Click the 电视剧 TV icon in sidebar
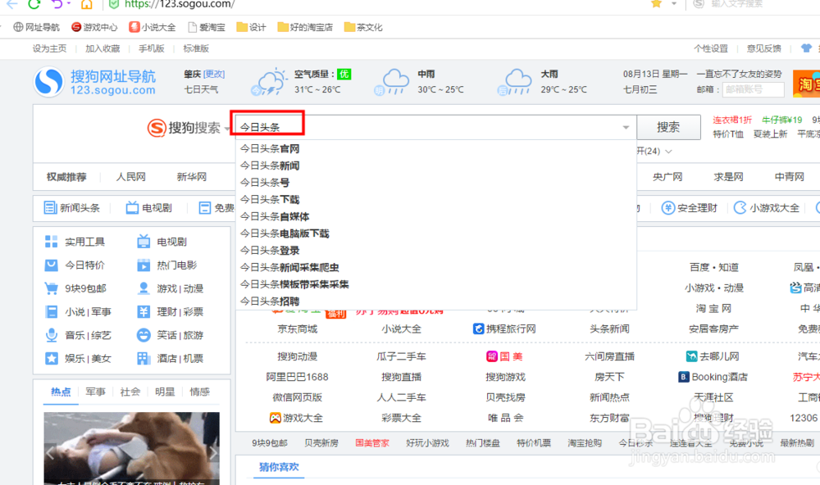Image resolution: width=820 pixels, height=485 pixels. (143, 242)
